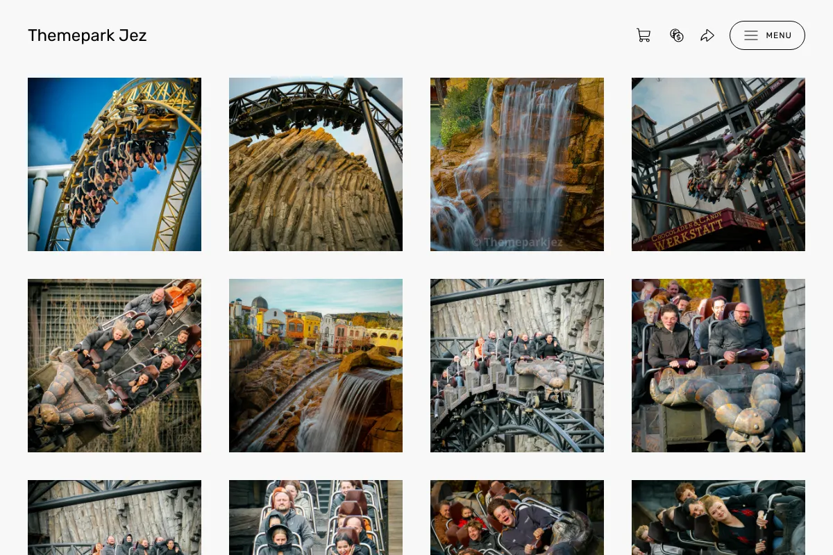This screenshot has width=833, height=555.
Task: Open the gold looping coaster photo
Action: [115, 164]
